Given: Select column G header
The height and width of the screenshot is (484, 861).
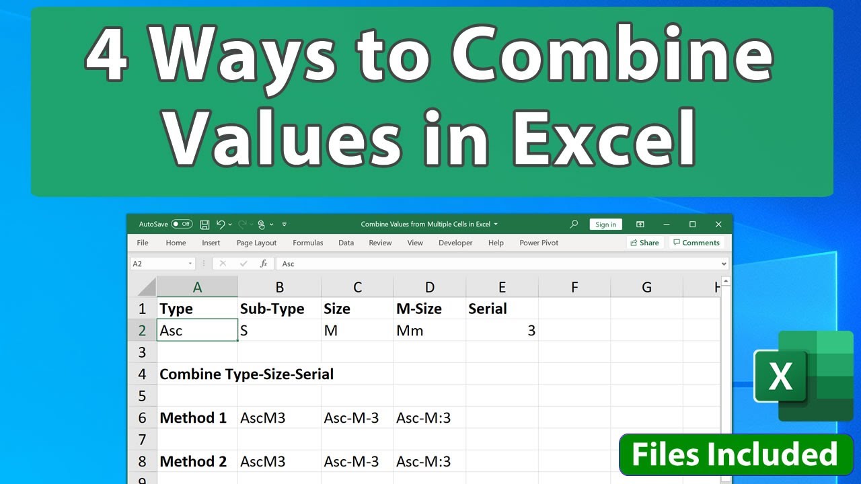Looking at the screenshot, I should 646,287.
